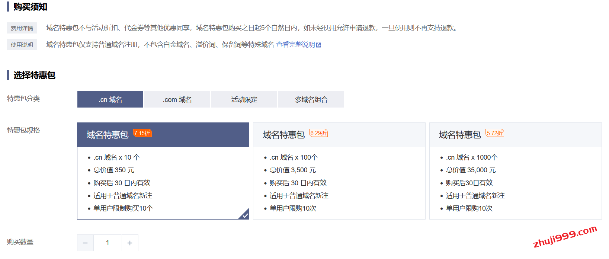The height and width of the screenshot is (259, 609).
Task: Click the 使用说明 label tag
Action: point(22,45)
